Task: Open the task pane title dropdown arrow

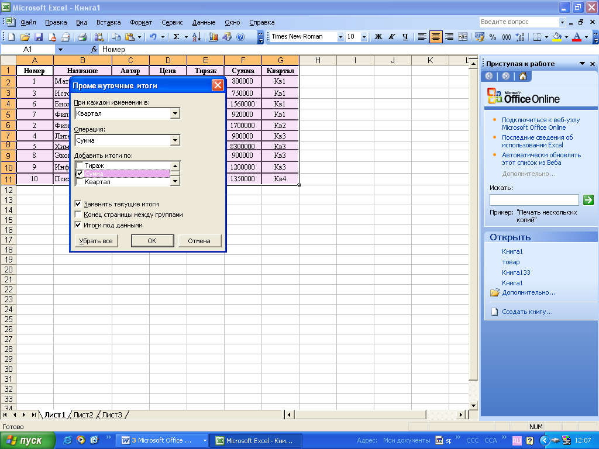Action: 582,63
